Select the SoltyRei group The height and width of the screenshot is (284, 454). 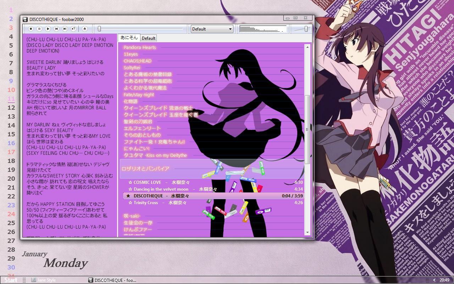[132, 67]
